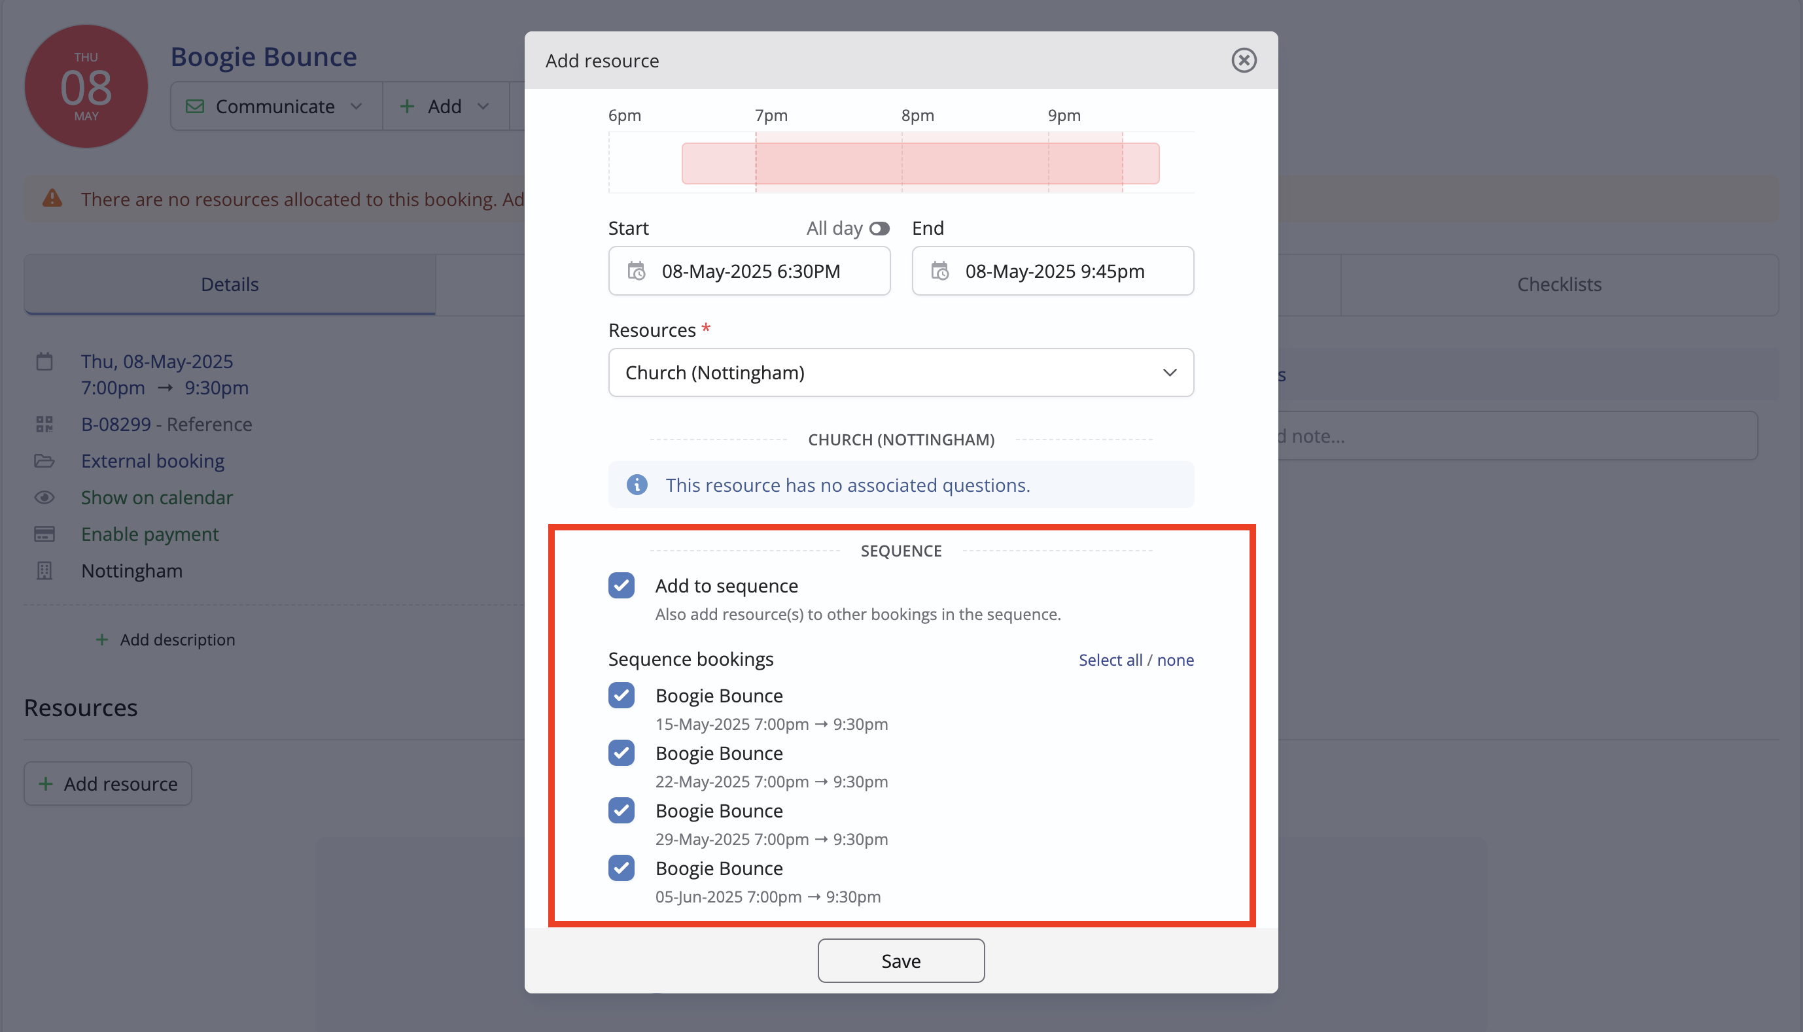Save the resource allocation

tap(900, 961)
